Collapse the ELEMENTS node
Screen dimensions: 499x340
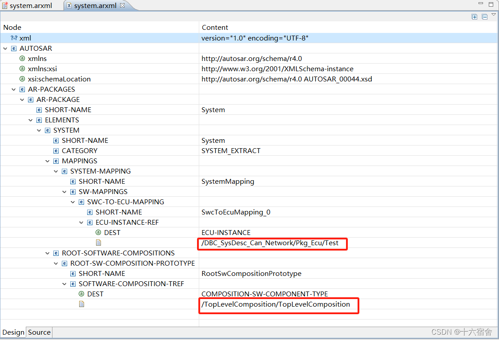31,120
